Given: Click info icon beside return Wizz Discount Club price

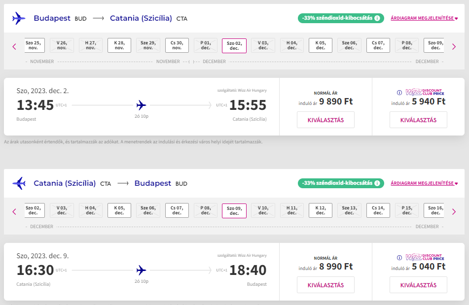Looking at the screenshot, I should coord(399,258).
